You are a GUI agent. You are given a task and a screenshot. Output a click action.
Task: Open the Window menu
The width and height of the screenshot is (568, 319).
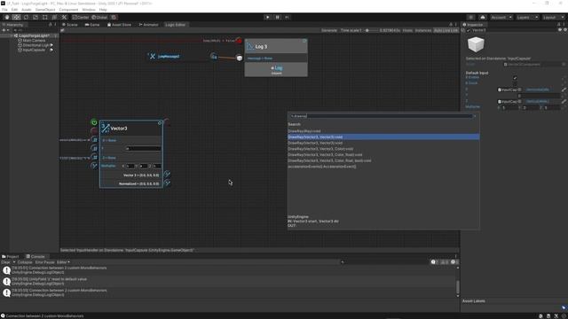coord(89,10)
